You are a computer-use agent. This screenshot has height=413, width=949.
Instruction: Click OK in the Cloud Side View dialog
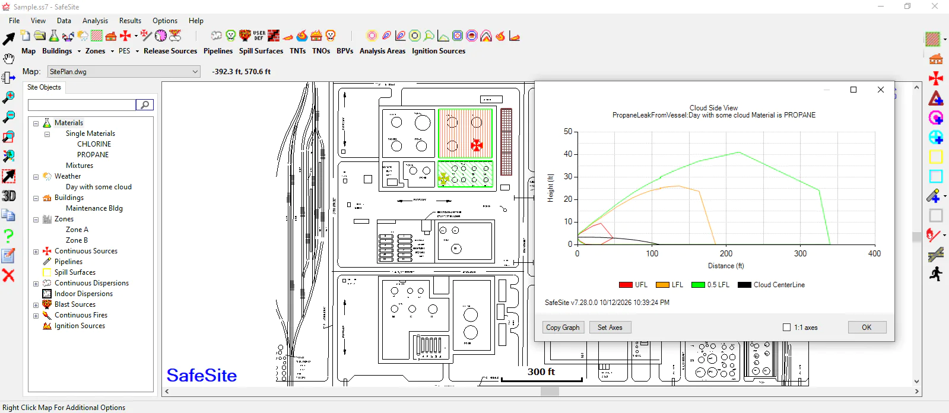(867, 328)
